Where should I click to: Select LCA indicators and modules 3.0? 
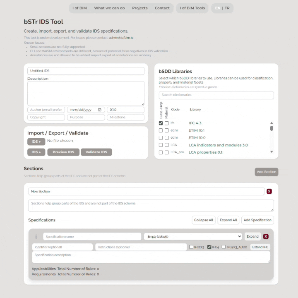click(218, 145)
